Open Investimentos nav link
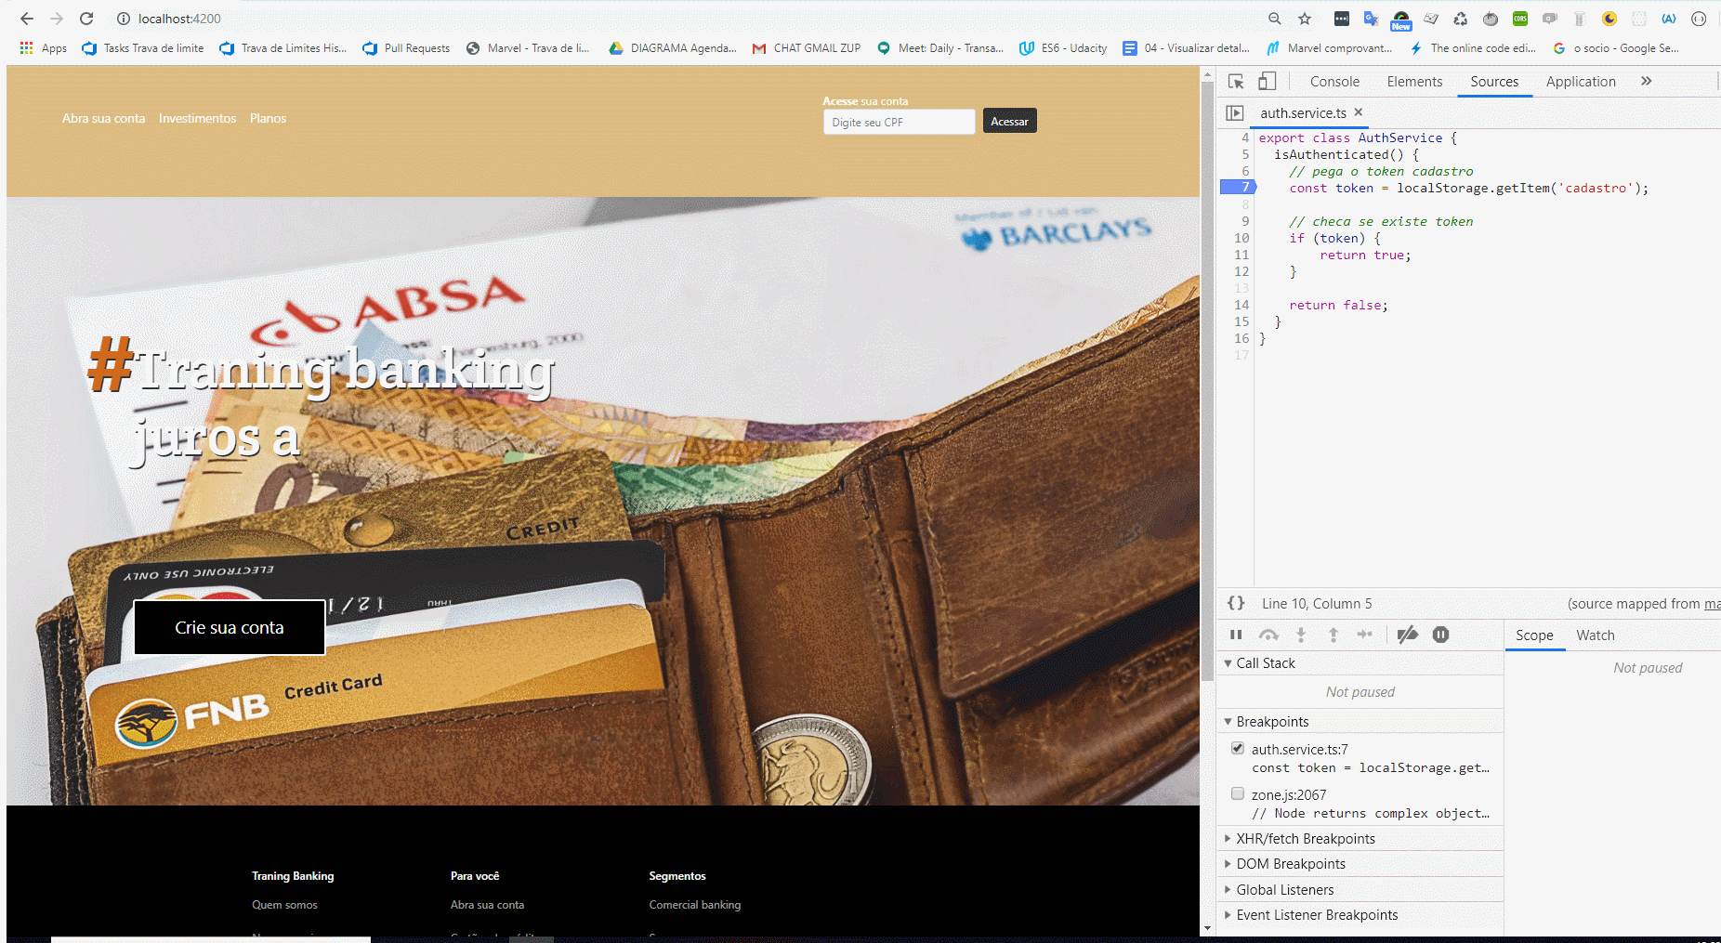This screenshot has width=1721, height=943. (x=197, y=118)
